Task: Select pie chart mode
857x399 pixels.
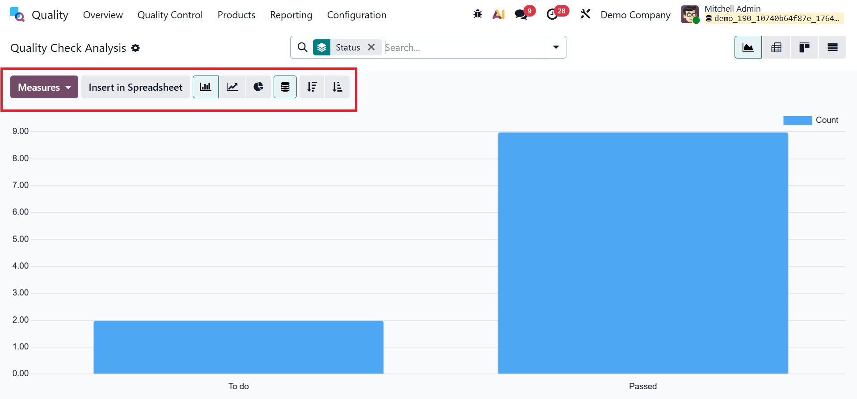Action: click(258, 87)
